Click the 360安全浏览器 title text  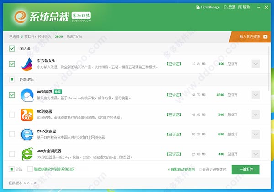pos(49,151)
